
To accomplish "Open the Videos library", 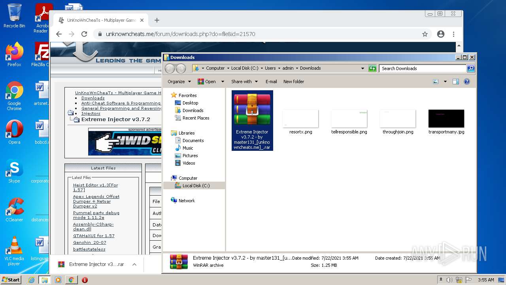I will click(x=189, y=163).
